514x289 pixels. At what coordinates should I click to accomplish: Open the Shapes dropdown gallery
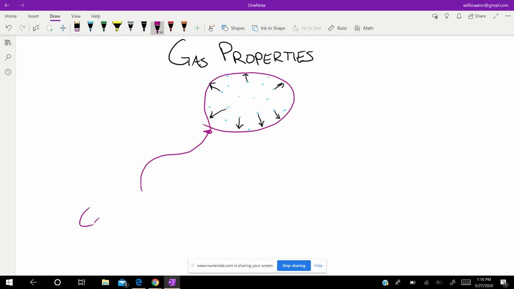tap(233, 28)
